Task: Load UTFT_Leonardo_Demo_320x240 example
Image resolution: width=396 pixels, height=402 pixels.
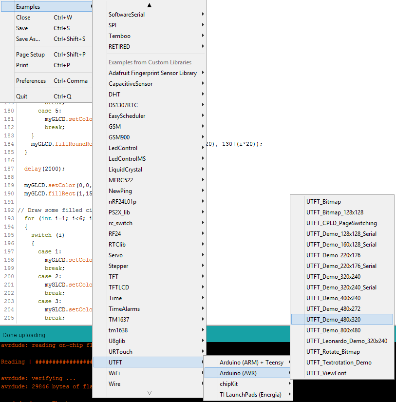Action: (342, 341)
